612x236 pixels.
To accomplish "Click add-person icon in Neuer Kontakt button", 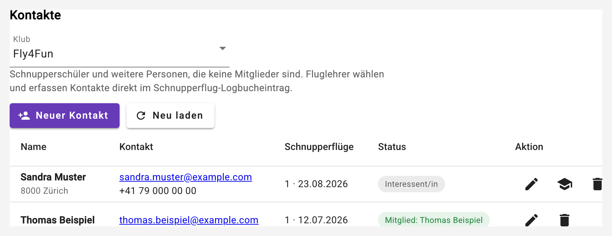I will [24, 116].
